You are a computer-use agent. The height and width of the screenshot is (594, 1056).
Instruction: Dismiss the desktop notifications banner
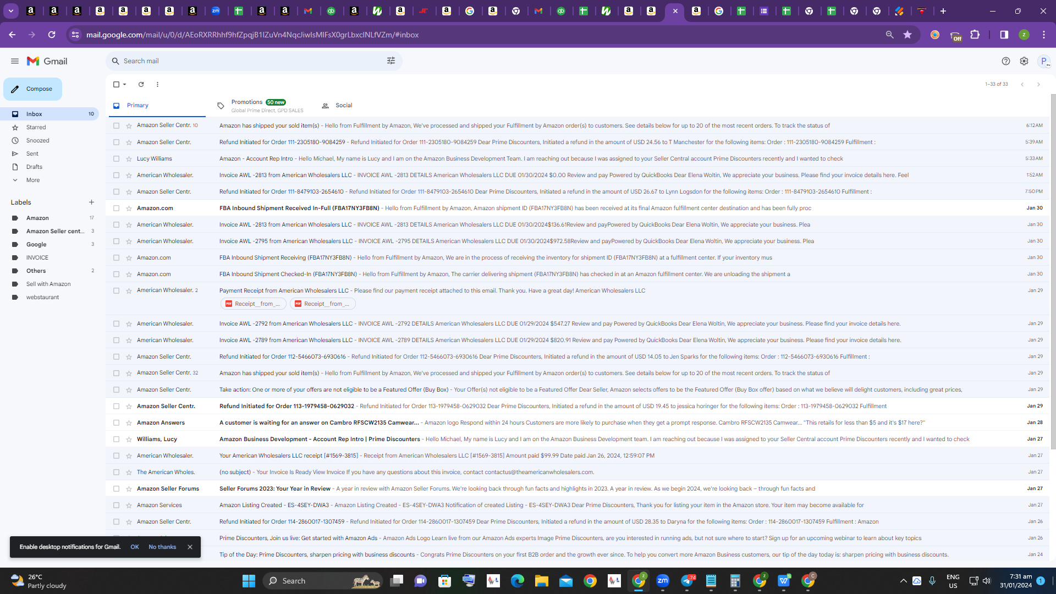190,547
